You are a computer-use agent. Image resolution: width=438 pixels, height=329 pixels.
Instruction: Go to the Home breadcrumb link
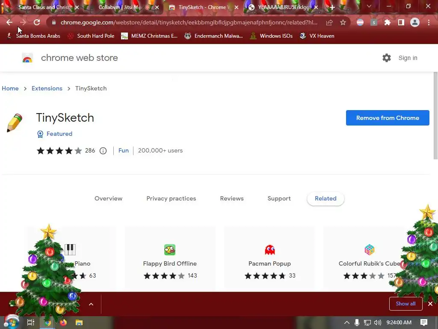coord(10,88)
